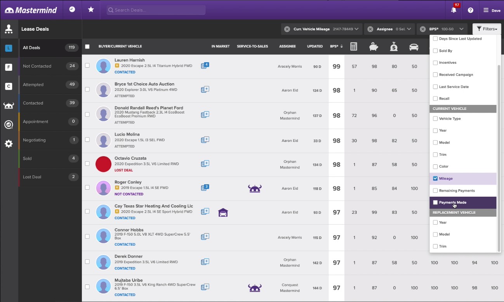504x302 pixels.
Task: Select the Appointment tab
Action: 50,122
